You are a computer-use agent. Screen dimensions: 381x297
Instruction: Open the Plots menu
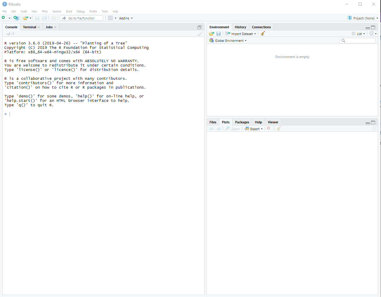pyautogui.click(x=45, y=11)
